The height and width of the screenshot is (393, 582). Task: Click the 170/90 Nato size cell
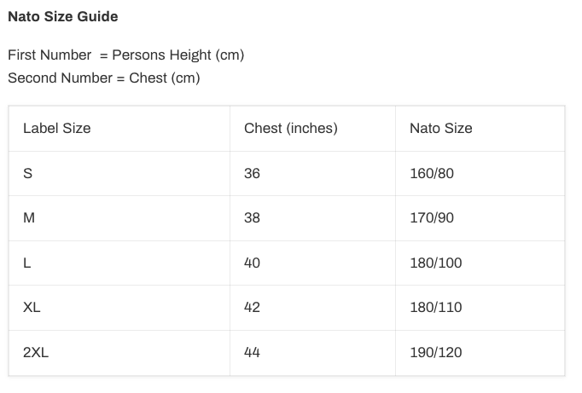pos(432,217)
